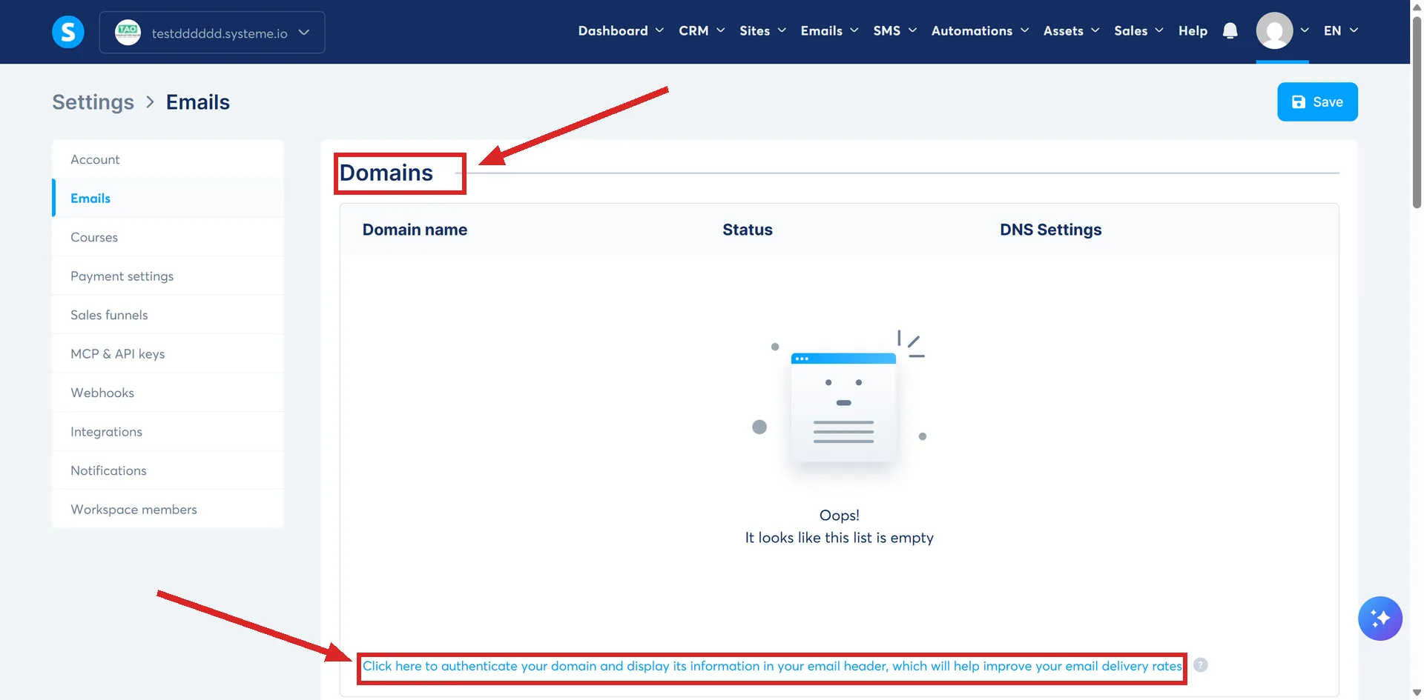
Task: Open MCP & API keys settings
Action: click(168, 353)
